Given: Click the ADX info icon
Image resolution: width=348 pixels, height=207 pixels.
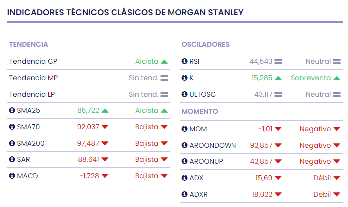Looking at the screenshot, I should coord(185,178).
